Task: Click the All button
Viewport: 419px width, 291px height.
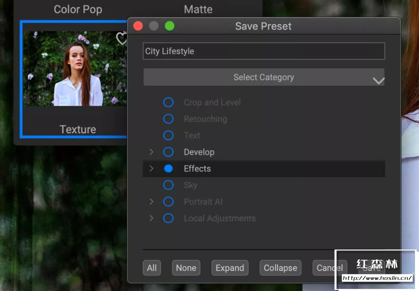Action: click(152, 267)
